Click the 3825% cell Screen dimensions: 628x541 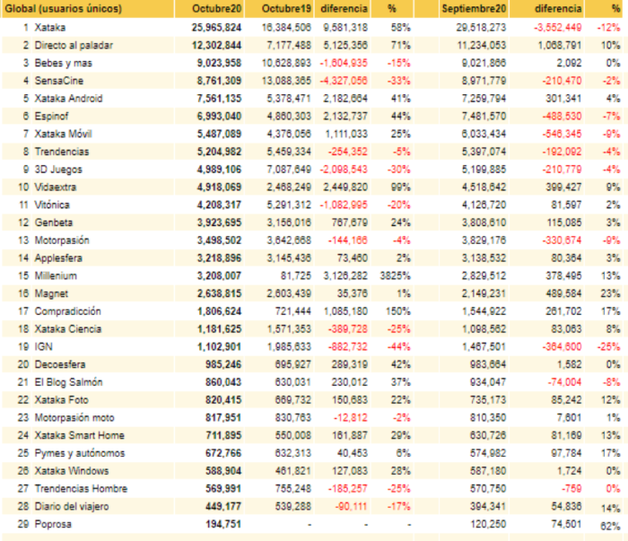point(396,275)
